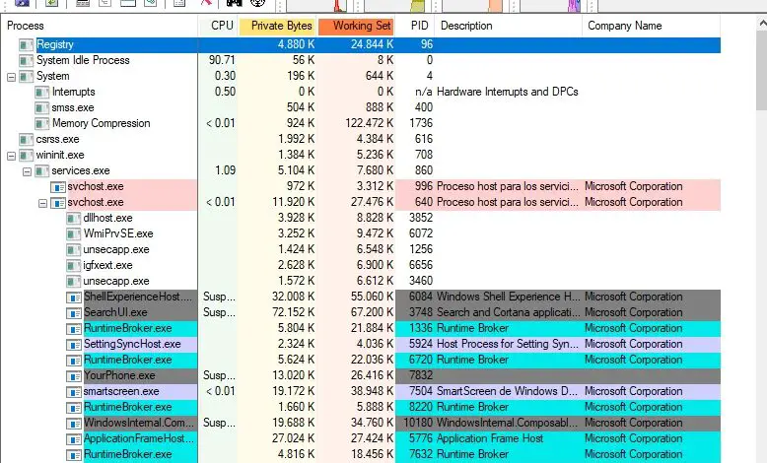Click PID 10180 cell
The width and height of the screenshot is (767, 463).
click(418, 423)
